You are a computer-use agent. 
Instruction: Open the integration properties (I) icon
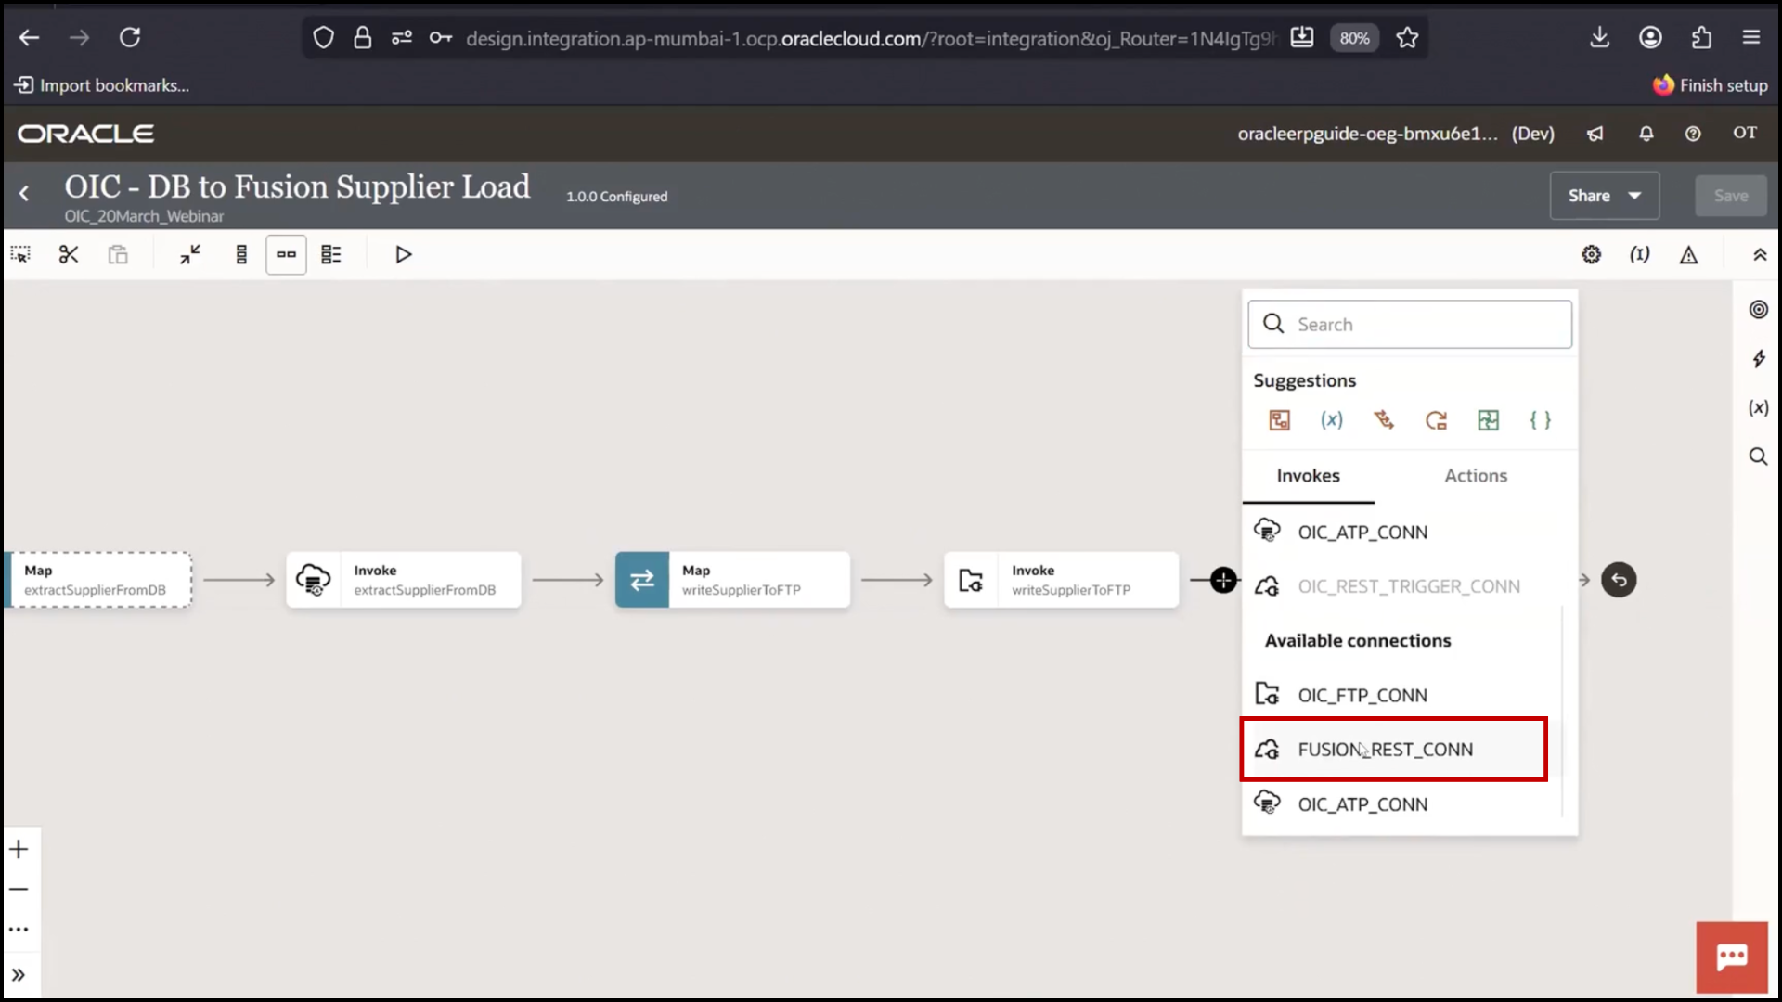click(1640, 254)
